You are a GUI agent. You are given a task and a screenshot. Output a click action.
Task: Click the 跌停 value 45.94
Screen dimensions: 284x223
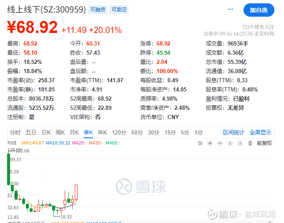pyautogui.click(x=163, y=53)
